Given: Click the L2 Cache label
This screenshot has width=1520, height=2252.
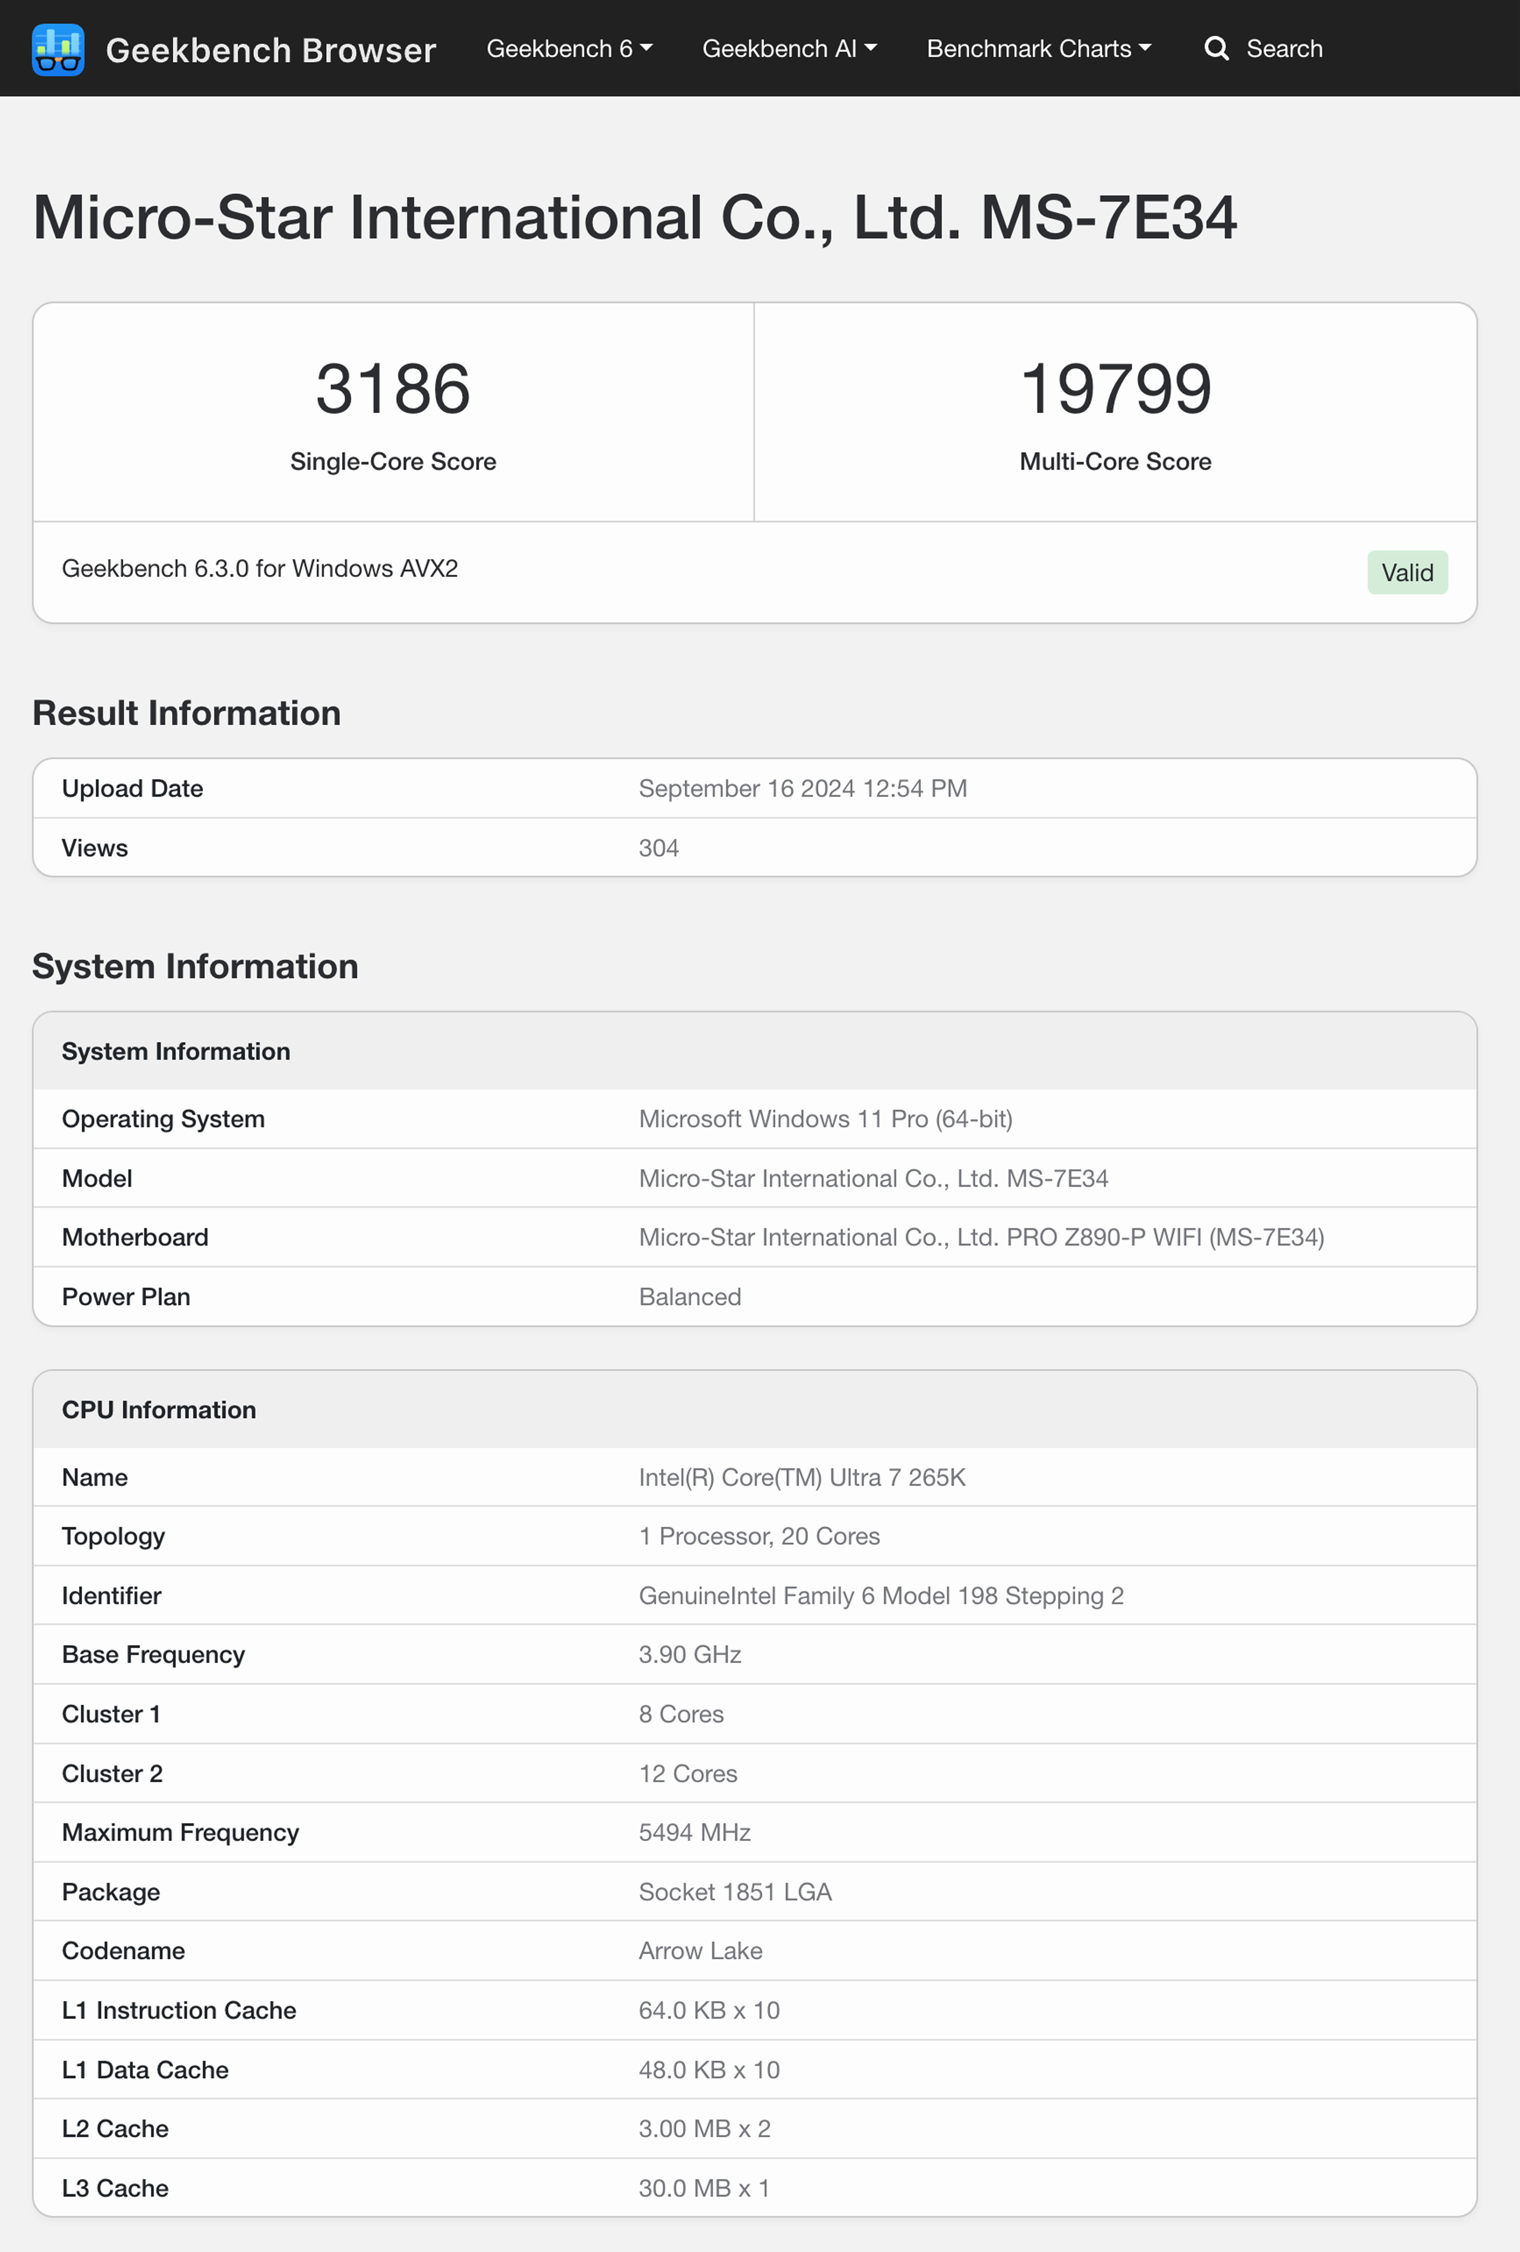Looking at the screenshot, I should click(115, 2129).
